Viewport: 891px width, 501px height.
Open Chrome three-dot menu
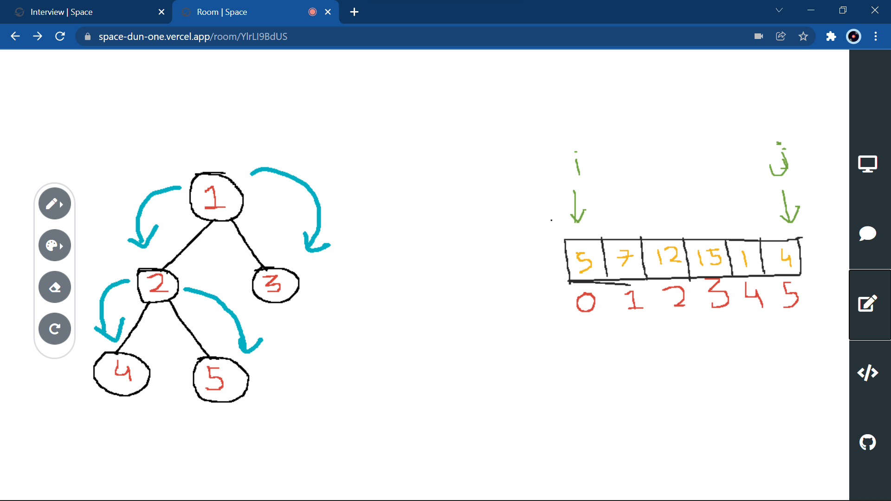(876, 36)
